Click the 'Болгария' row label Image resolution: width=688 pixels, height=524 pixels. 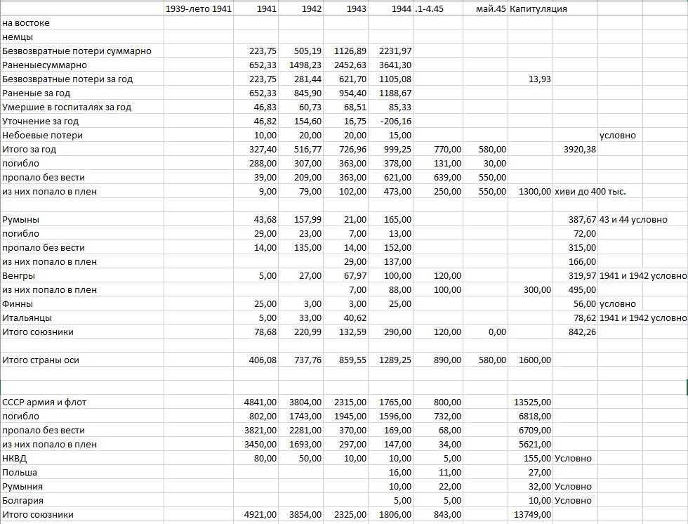(83, 500)
